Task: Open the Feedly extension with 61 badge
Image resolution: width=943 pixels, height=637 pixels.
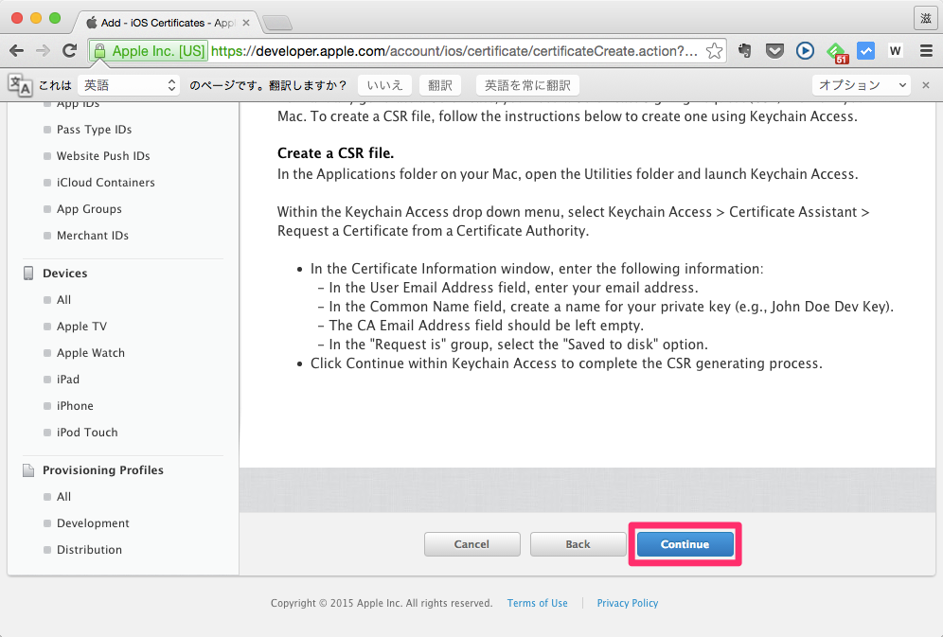Action: (837, 53)
